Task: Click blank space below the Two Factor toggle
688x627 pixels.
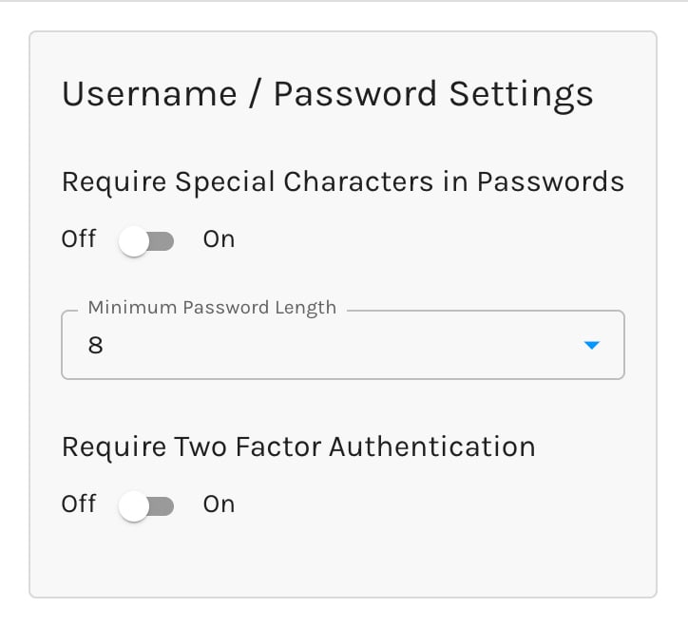Action: [x=342, y=560]
